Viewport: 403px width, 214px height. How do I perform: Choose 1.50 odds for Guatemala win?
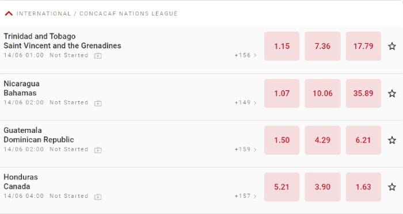(282, 140)
